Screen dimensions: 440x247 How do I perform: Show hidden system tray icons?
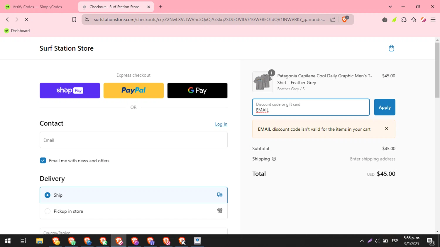pyautogui.click(x=362, y=241)
